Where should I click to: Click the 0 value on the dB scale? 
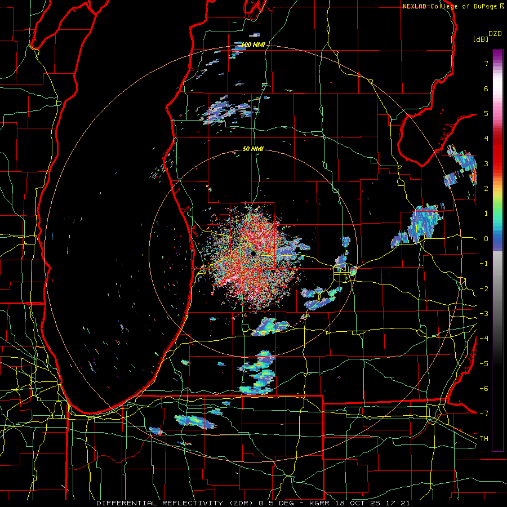tap(486, 239)
